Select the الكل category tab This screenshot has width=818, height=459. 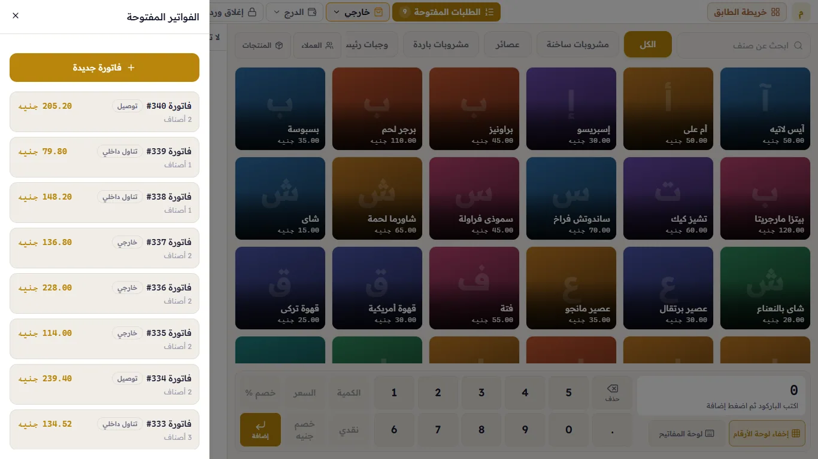pyautogui.click(x=648, y=45)
